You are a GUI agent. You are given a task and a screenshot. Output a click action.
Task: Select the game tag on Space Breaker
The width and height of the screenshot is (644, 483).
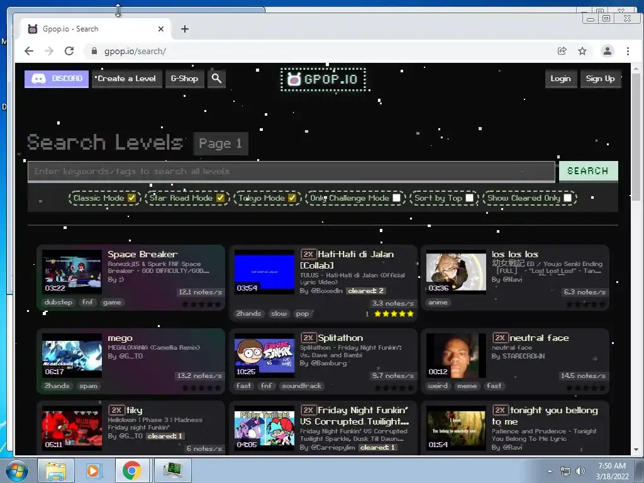(112, 303)
